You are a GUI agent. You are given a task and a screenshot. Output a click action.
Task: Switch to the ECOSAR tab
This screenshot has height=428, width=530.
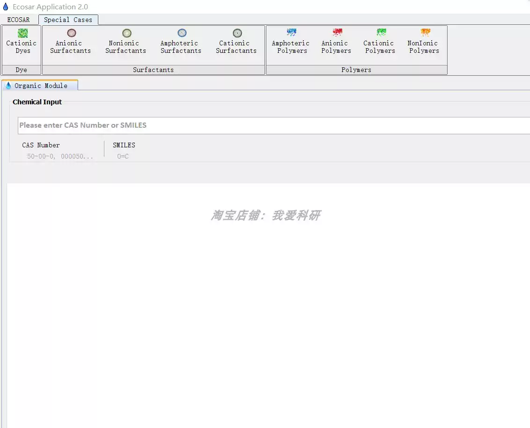tap(18, 20)
